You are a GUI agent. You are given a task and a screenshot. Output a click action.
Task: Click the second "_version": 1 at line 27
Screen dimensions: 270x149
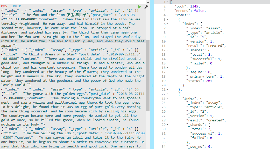(200, 116)
